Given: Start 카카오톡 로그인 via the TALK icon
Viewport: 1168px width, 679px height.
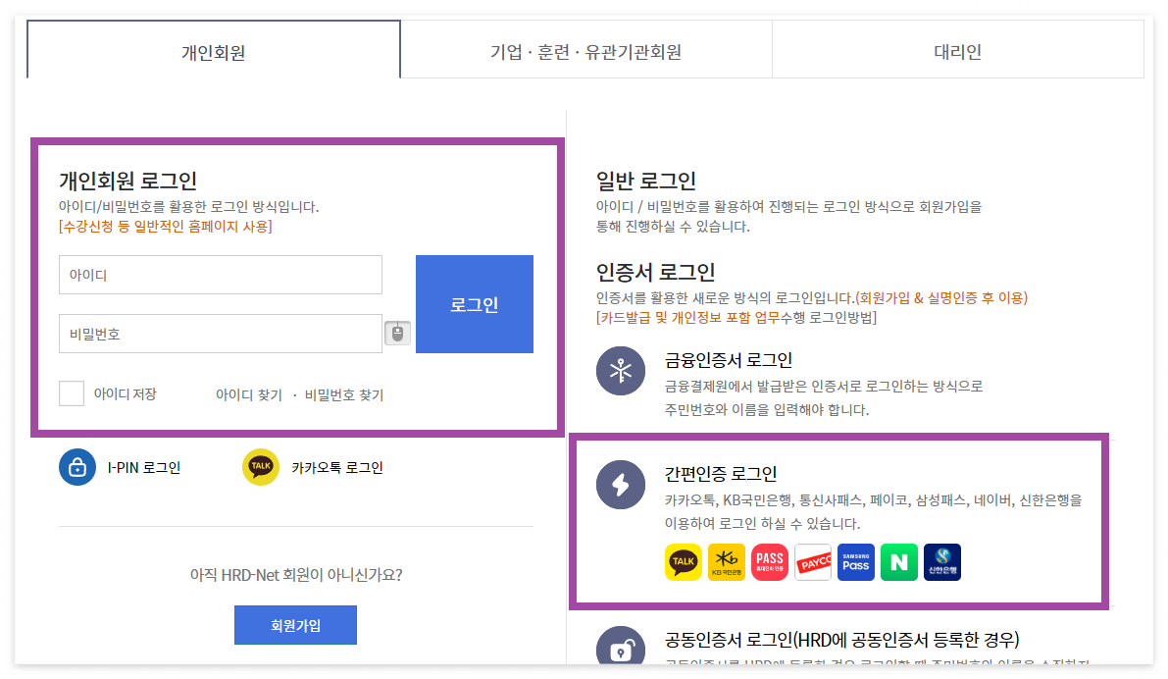Looking at the screenshot, I should pos(260,467).
